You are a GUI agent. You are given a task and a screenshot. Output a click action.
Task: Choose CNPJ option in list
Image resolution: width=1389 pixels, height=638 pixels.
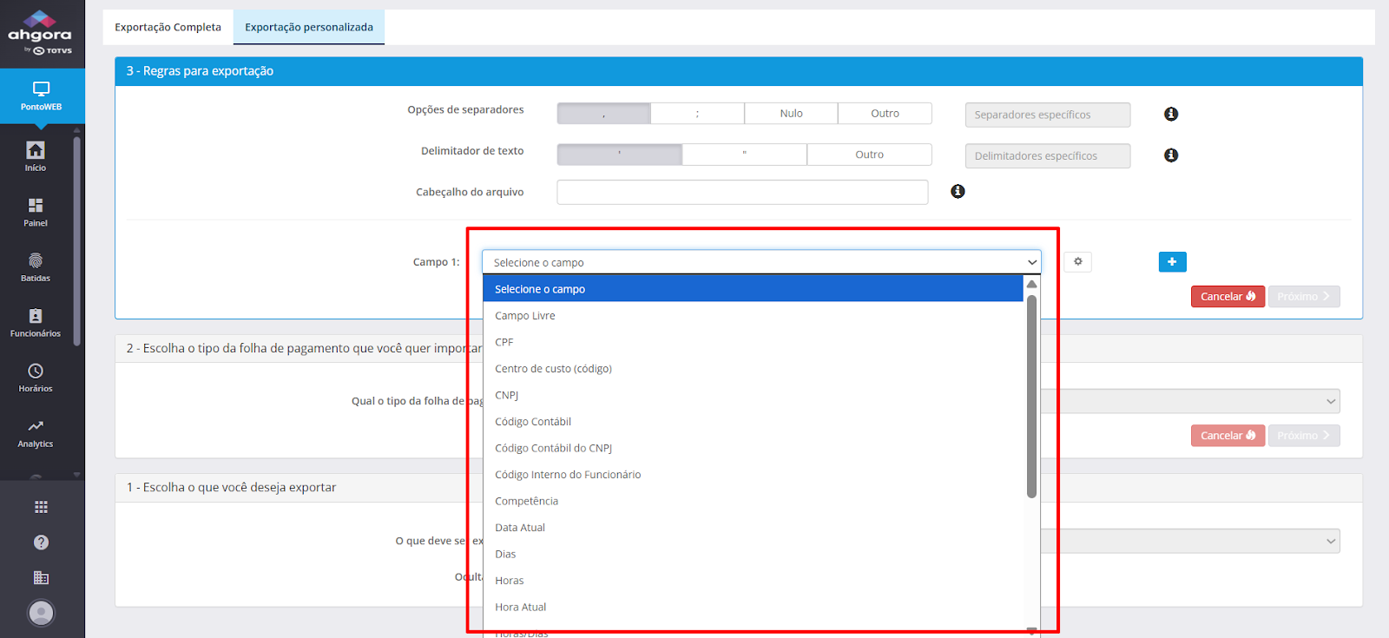point(754,395)
